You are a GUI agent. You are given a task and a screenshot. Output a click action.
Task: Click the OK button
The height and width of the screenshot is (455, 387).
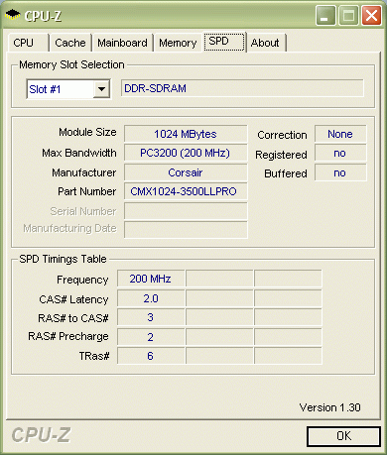click(343, 436)
